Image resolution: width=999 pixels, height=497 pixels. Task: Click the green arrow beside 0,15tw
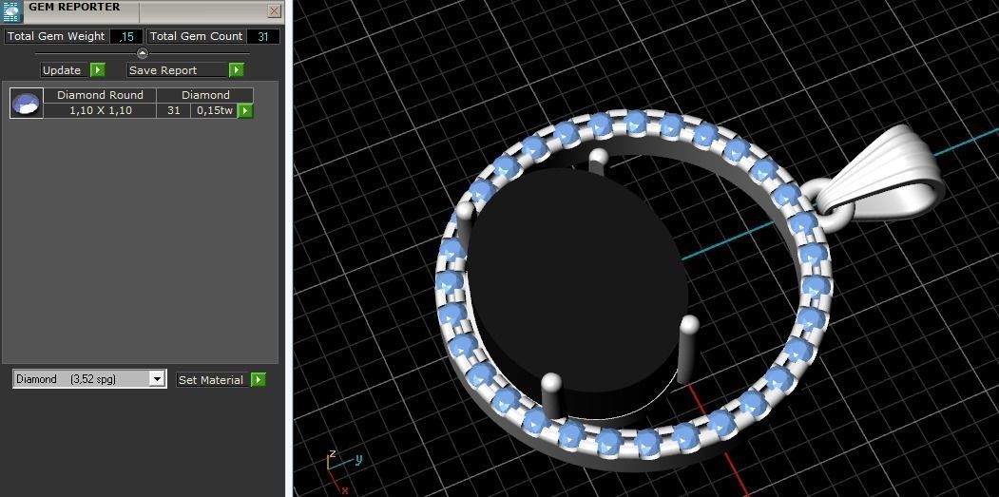pyautogui.click(x=245, y=111)
